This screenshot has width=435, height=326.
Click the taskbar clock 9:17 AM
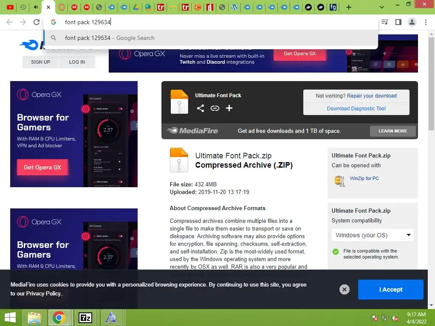416,315
